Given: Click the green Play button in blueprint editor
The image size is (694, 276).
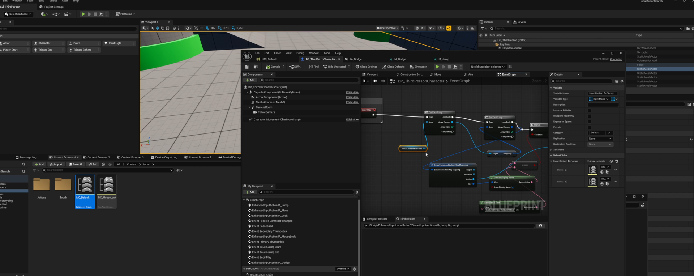Looking at the screenshot, I should click(x=437, y=67).
